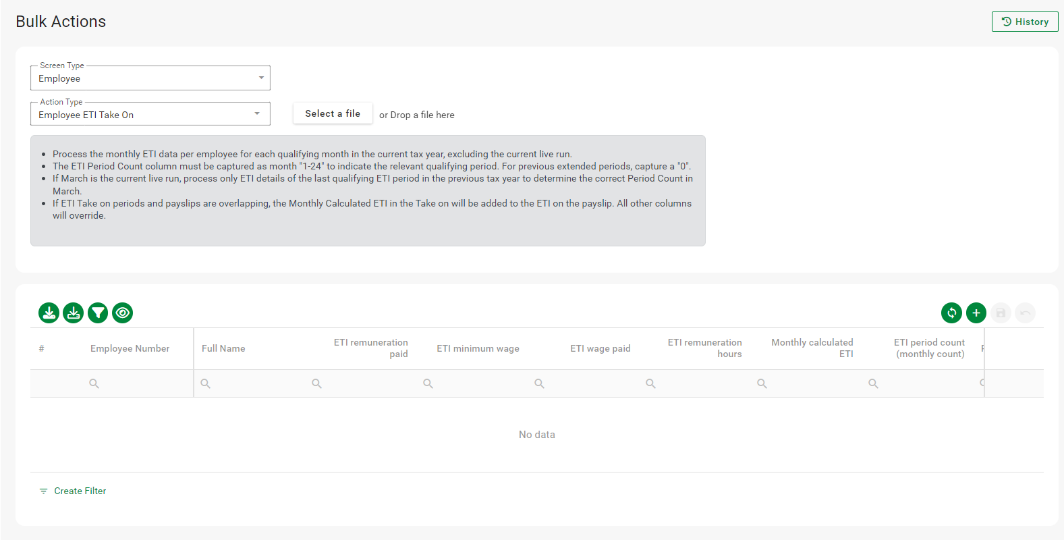
Task: Click the Full Name column header
Action: [223, 348]
